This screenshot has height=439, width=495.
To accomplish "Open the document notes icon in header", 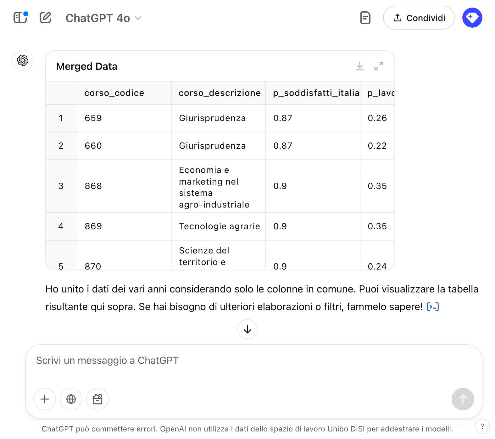I will click(x=365, y=18).
